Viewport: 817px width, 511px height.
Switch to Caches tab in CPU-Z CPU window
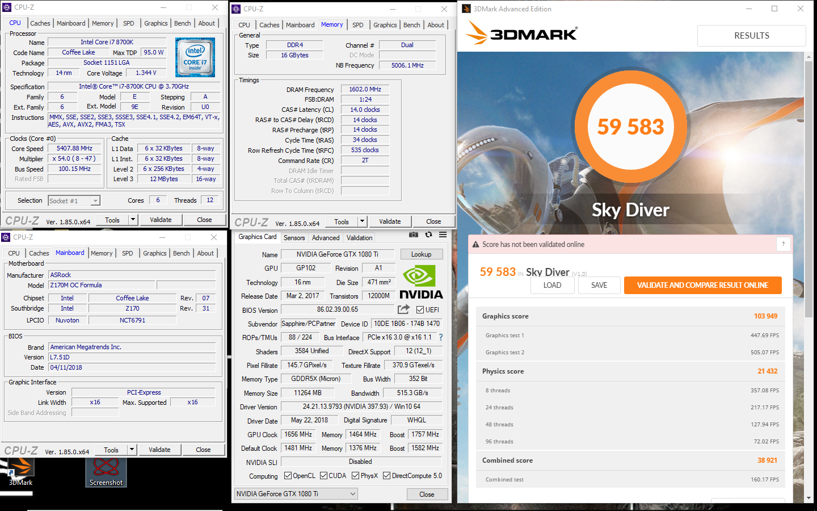(x=40, y=23)
